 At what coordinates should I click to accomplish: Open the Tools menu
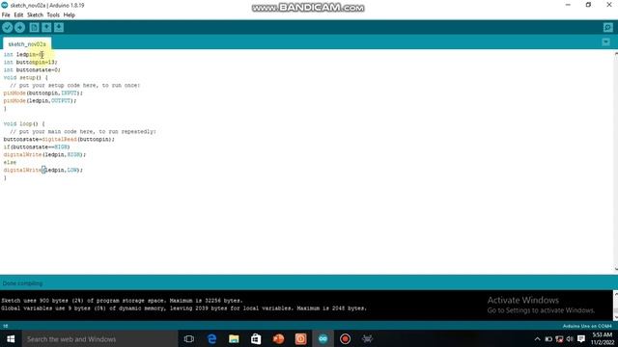(x=53, y=15)
